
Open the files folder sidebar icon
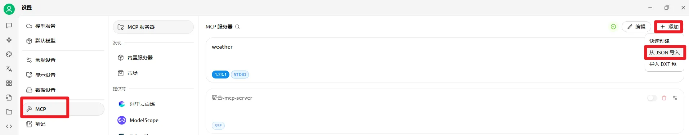pyautogui.click(x=9, y=112)
